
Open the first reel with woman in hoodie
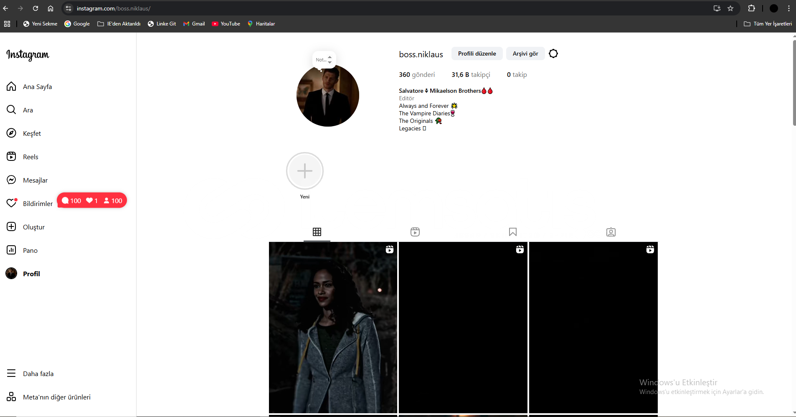point(333,328)
